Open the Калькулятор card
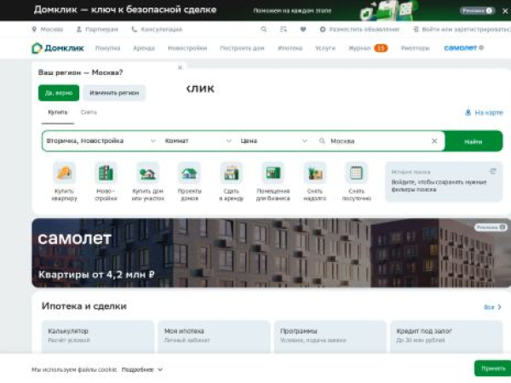 coord(98,336)
